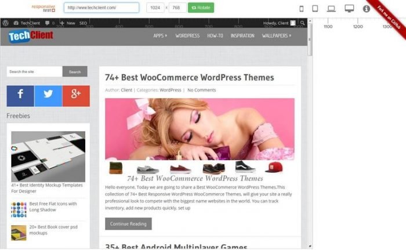Click the preview scrollbar down arrow
This screenshot has height=250, width=406.
(310, 246)
